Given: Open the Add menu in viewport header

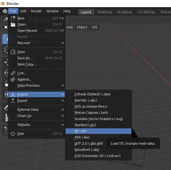Looking at the screenshot, I should [70, 27].
